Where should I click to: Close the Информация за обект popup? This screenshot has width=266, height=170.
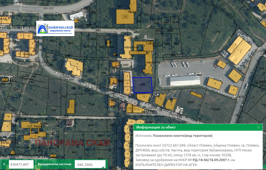pos(258,127)
